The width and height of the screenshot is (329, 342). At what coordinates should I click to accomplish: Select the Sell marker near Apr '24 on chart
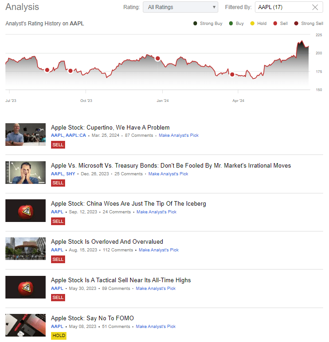click(x=232, y=75)
